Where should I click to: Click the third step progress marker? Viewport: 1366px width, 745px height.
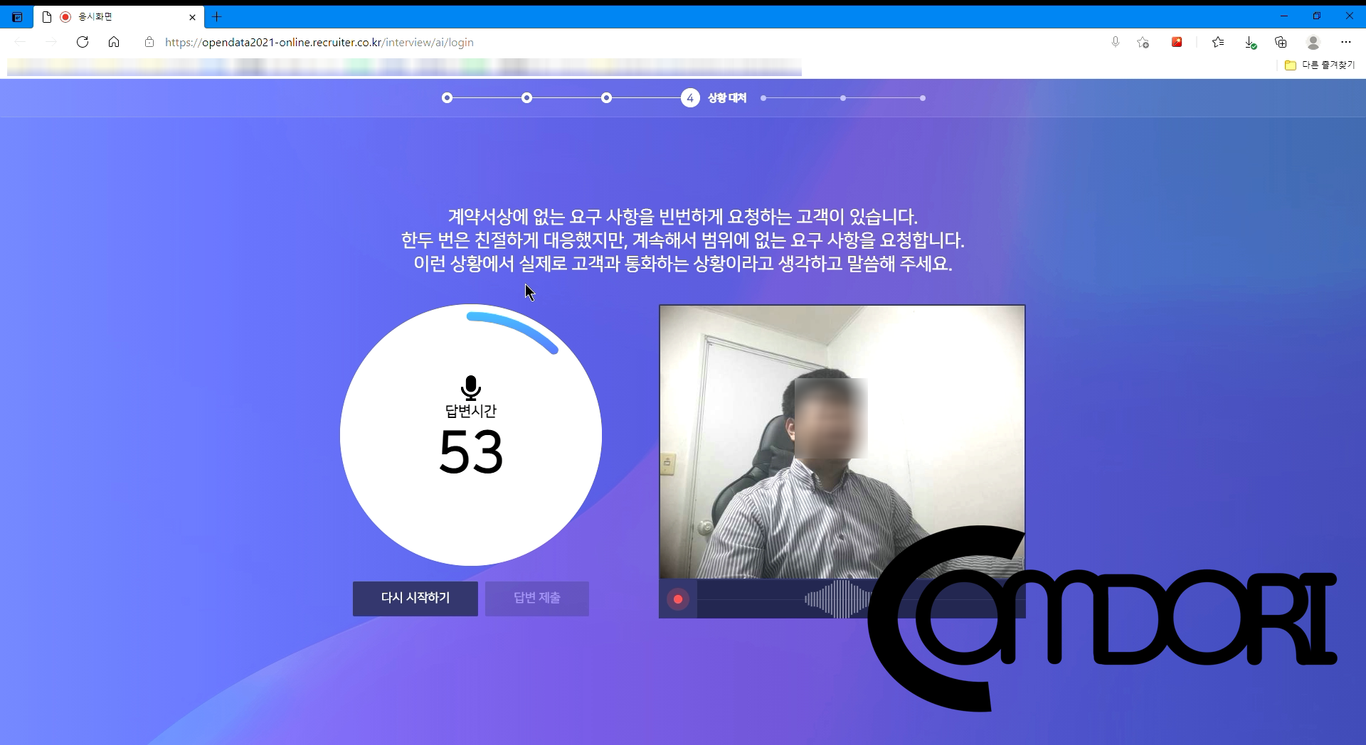pos(606,98)
